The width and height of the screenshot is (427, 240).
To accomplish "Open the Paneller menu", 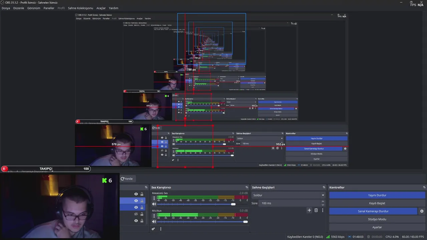I will pos(49,8).
